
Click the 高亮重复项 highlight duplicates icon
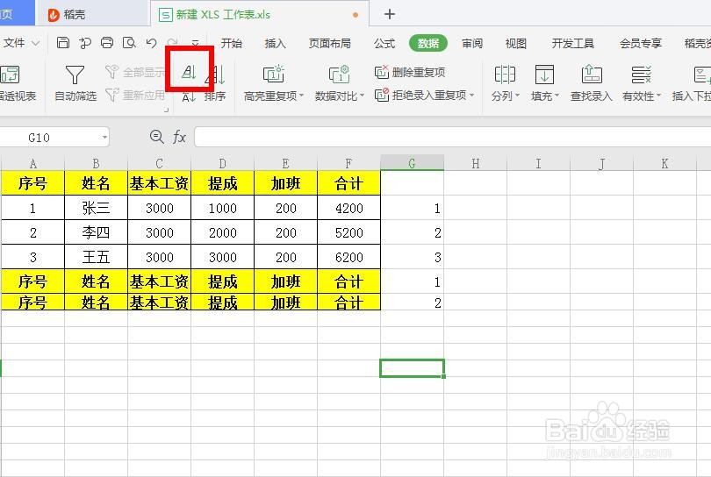(273, 75)
